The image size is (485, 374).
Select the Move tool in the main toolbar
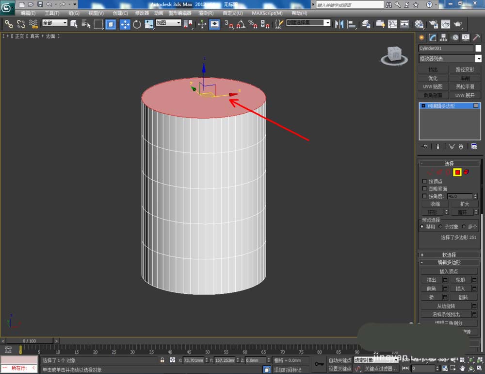125,24
